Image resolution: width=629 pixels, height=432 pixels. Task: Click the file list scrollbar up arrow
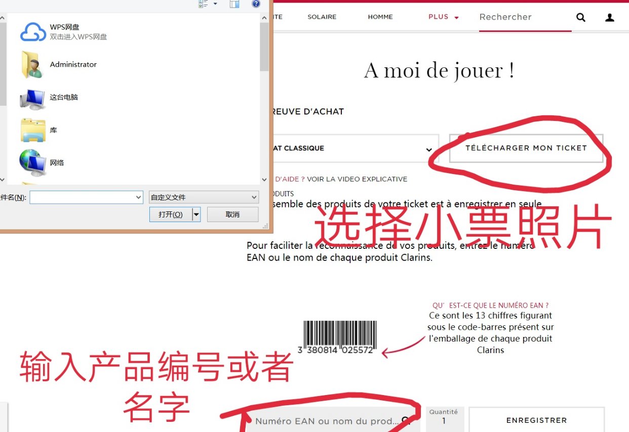coord(264,18)
